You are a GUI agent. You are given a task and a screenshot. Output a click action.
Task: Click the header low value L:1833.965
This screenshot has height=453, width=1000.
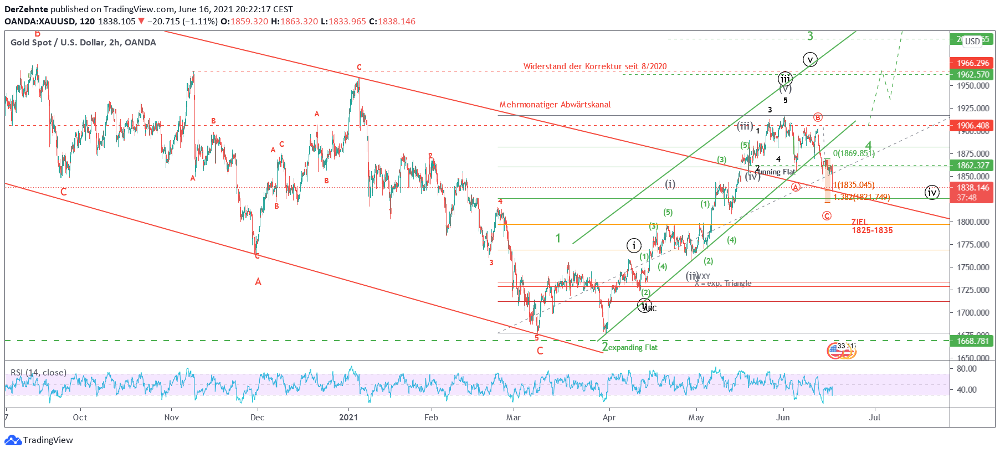click(343, 22)
